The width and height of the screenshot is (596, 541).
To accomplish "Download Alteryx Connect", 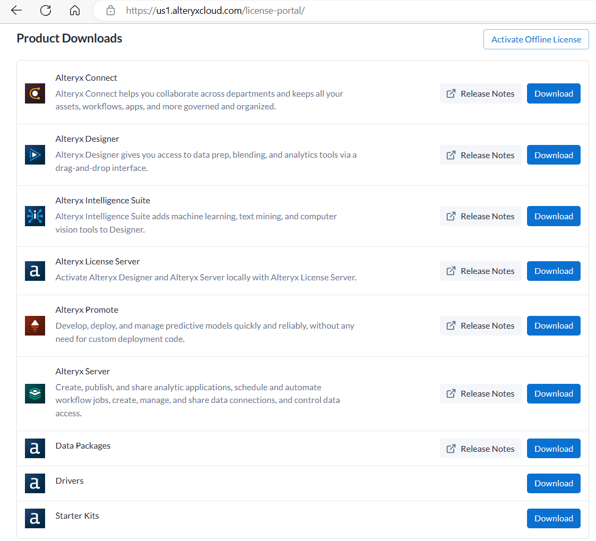I will [554, 93].
